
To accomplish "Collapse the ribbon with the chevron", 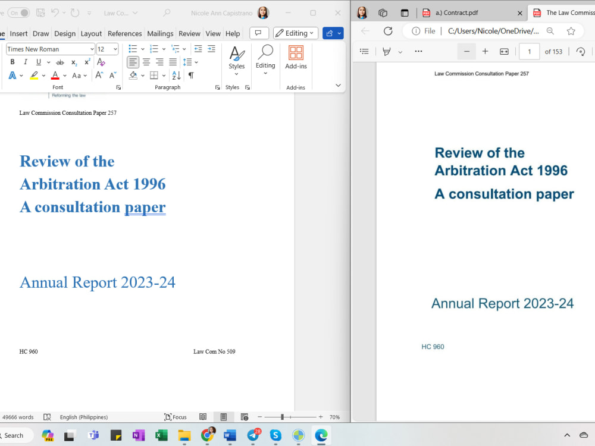I will click(x=338, y=85).
